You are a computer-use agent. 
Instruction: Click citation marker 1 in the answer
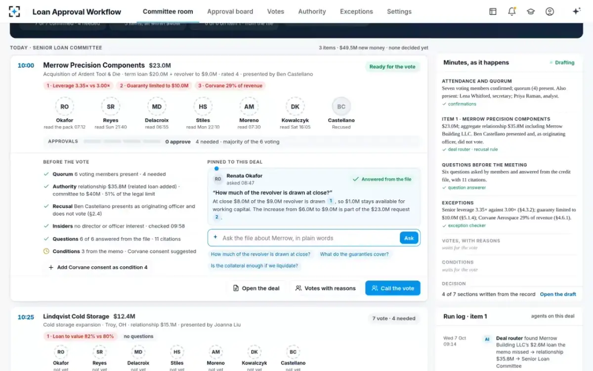point(331,201)
